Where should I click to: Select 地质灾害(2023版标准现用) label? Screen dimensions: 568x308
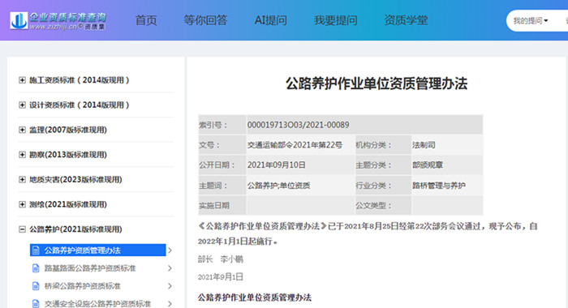75,179
